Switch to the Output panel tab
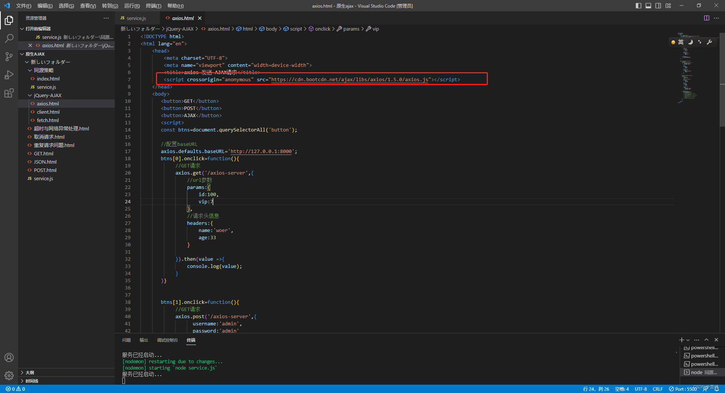This screenshot has width=725, height=393. [x=144, y=340]
